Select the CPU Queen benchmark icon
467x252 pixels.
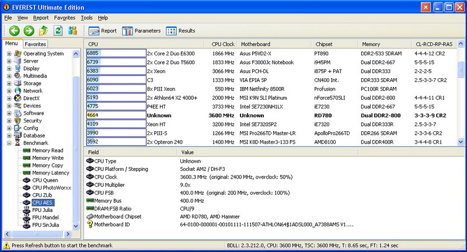(x=26, y=180)
